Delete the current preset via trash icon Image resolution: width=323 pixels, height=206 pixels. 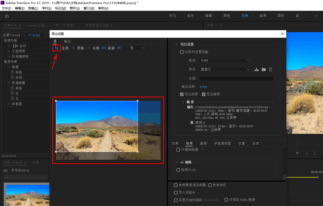[x=270, y=69]
